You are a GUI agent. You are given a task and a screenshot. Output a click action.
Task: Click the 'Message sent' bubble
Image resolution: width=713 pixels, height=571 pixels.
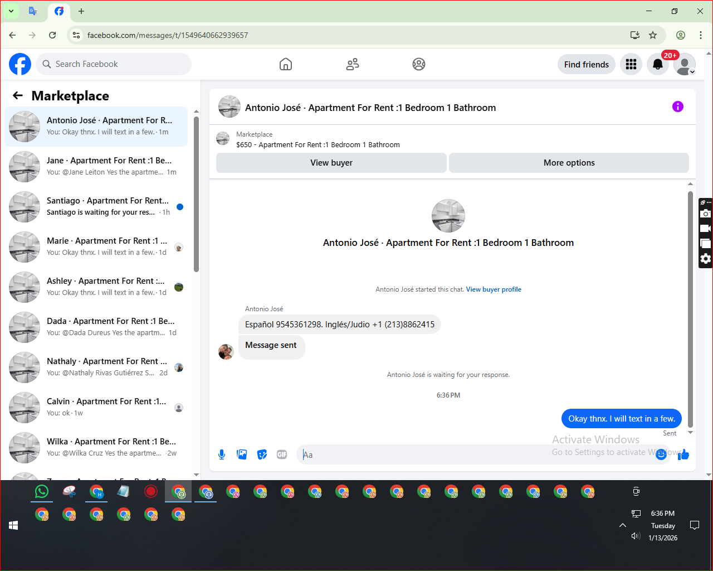(271, 346)
